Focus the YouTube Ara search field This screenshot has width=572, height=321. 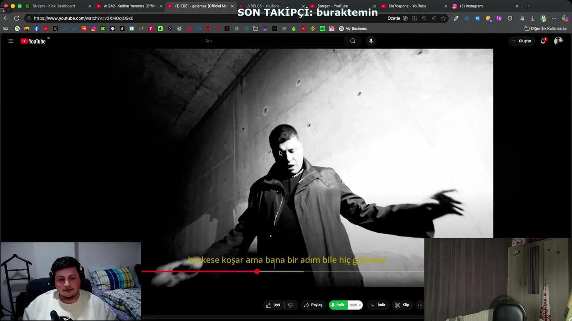click(x=273, y=41)
